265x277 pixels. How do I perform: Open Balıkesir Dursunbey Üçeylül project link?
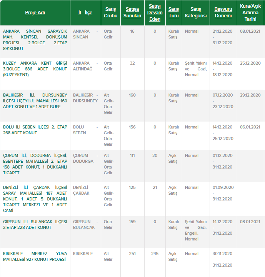pyautogui.click(x=35, y=101)
